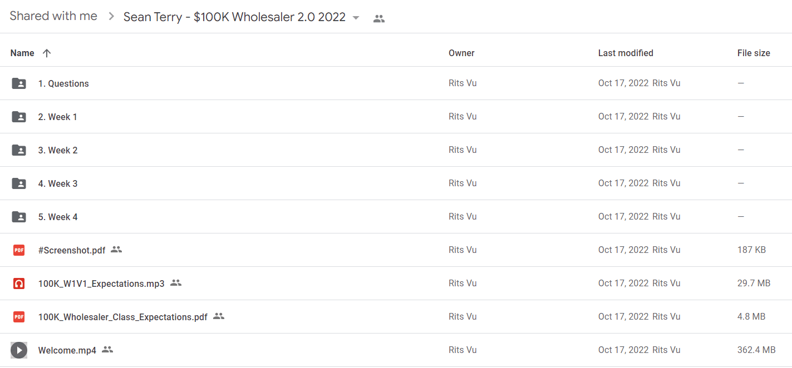
Task: Click shared icon next to 100K_W1V1_Expectations.mp3
Action: (176, 283)
